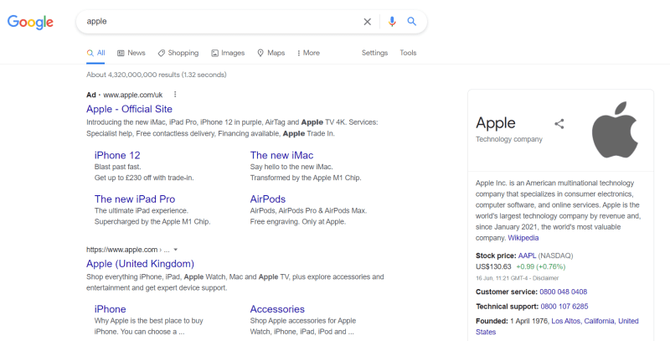This screenshot has height=341, width=670.
Task: Open the Apple - Official Site ad link
Action: [129, 109]
